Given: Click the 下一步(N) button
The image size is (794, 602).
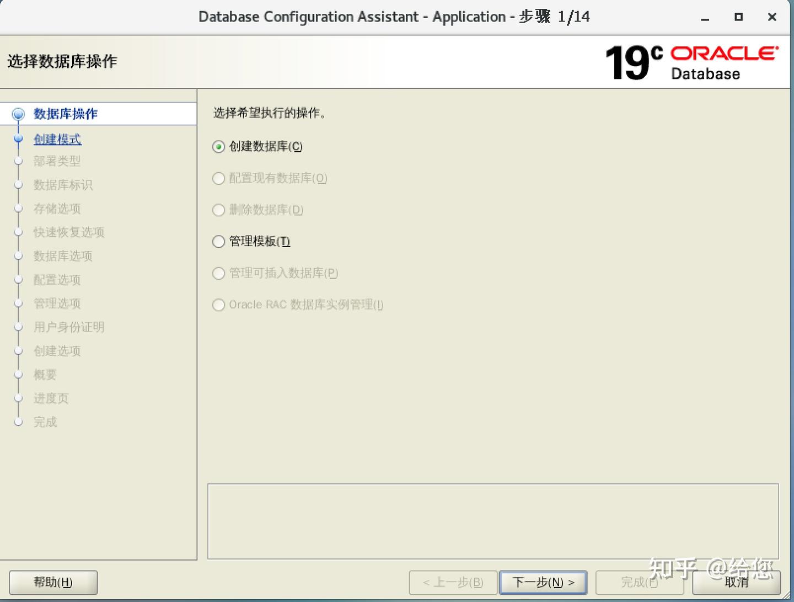Looking at the screenshot, I should pyautogui.click(x=543, y=582).
